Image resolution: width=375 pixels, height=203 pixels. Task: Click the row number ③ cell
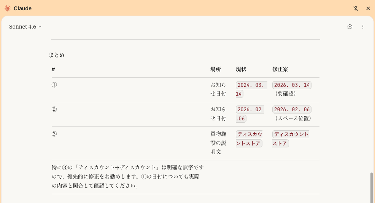[54, 134]
